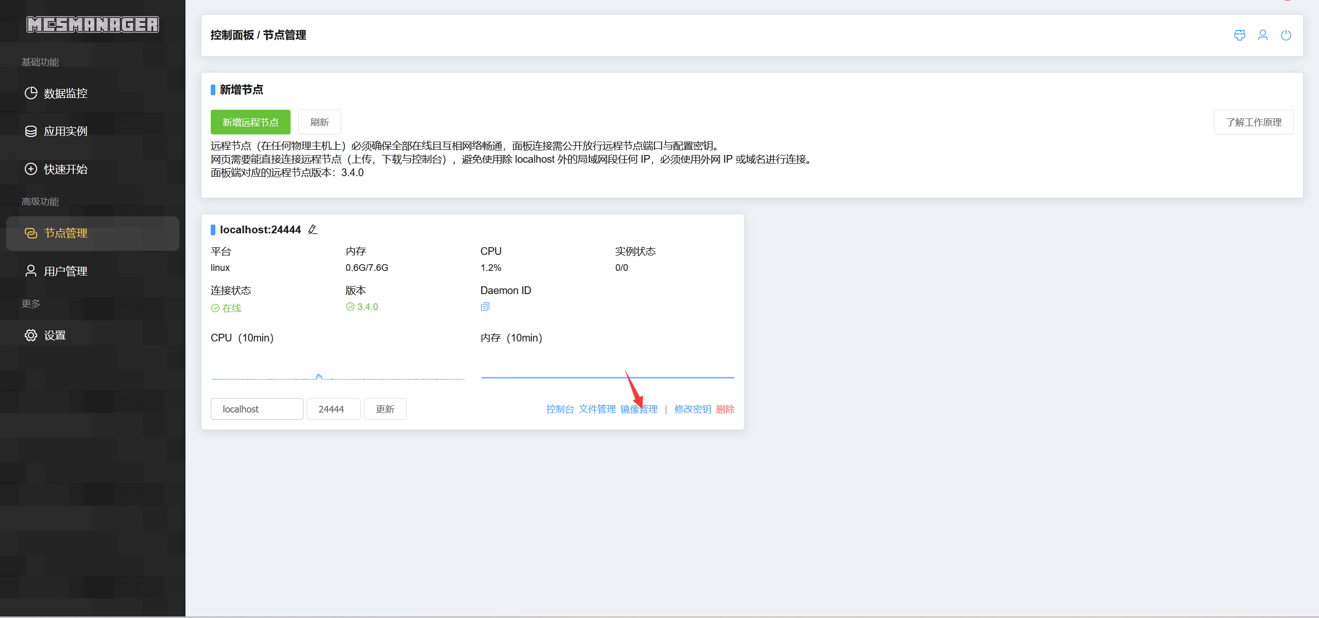Click the printer icon in header
Image resolution: width=1319 pixels, height=618 pixels.
pos(1240,35)
